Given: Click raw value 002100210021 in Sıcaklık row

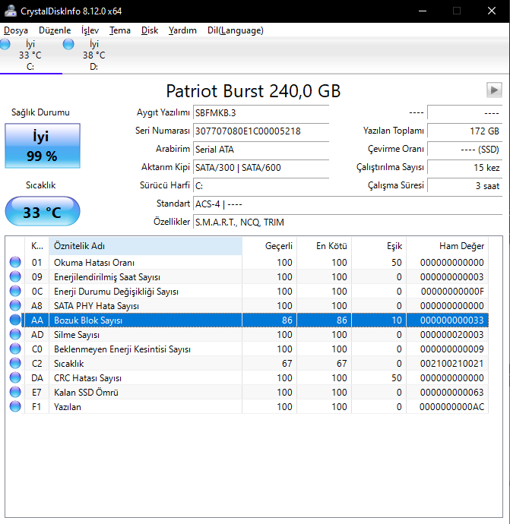Looking at the screenshot, I should pos(451,363).
